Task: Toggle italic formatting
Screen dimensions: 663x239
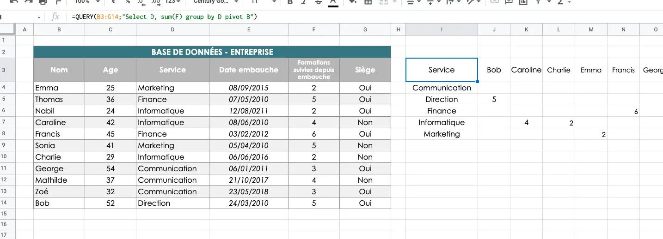Action: [x=304, y=2]
